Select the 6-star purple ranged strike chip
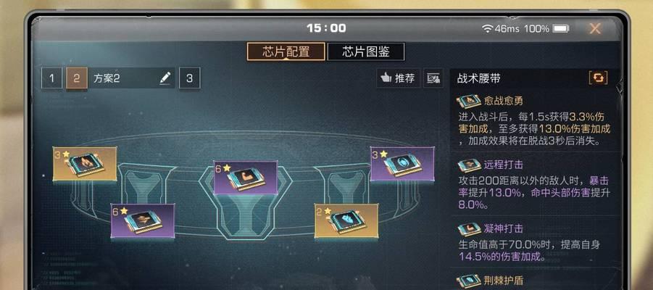 pos(143,221)
